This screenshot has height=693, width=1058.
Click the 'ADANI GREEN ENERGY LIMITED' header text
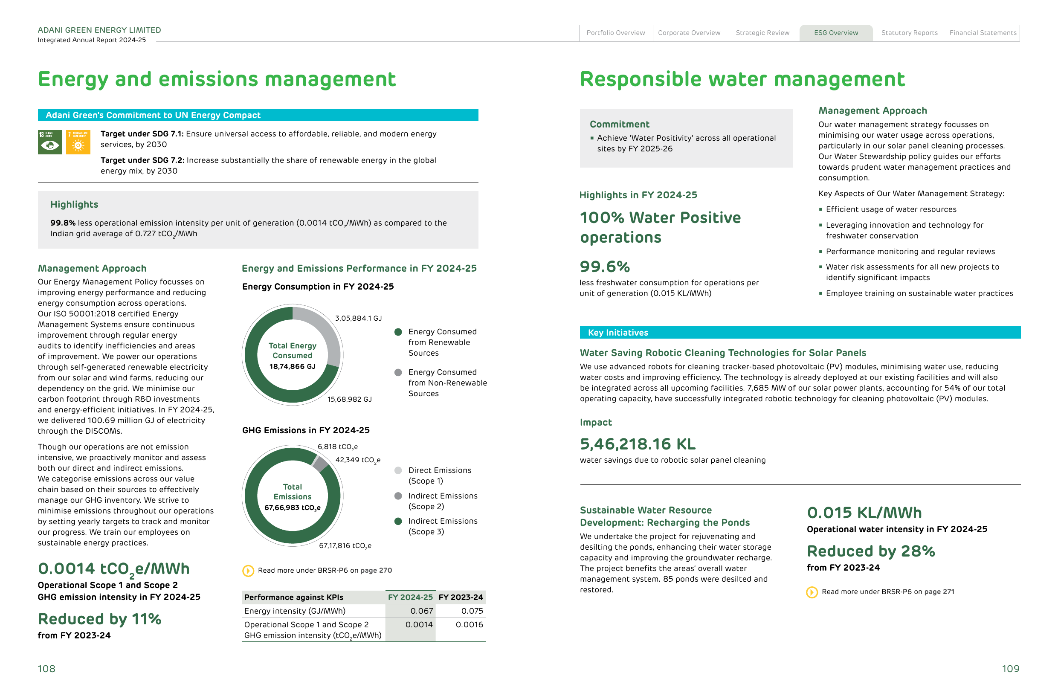[x=100, y=30]
